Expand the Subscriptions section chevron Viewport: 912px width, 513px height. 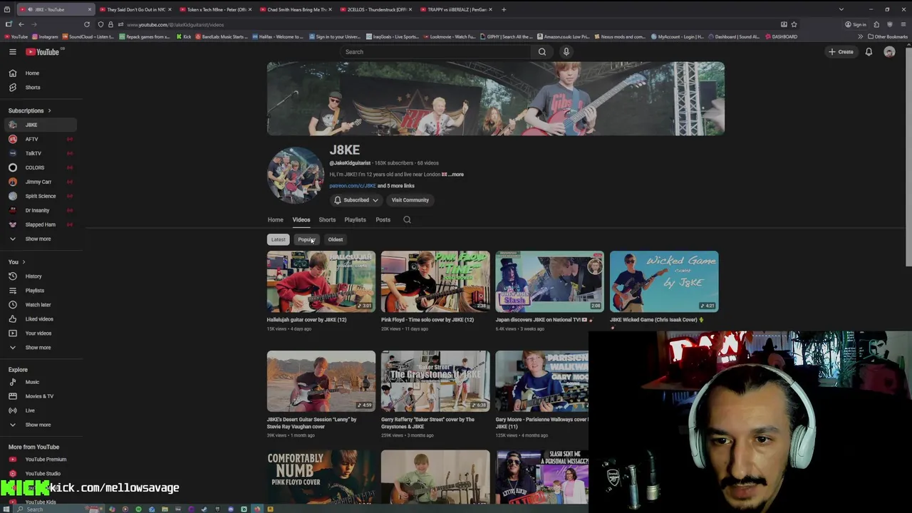(x=49, y=110)
